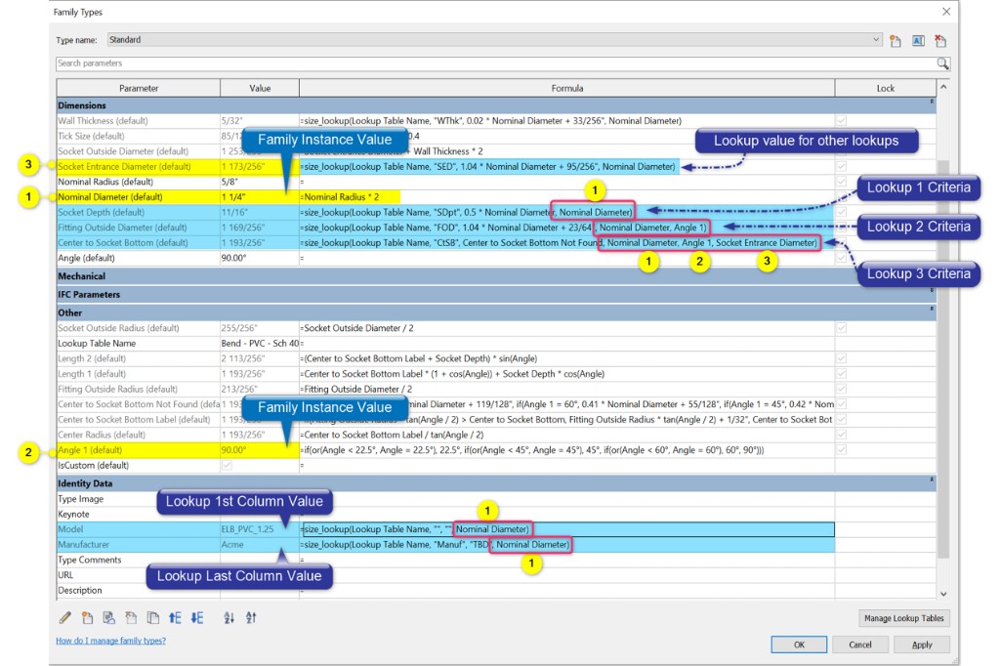This screenshot has width=1000, height=666.
Task: Click the Value column header
Action: coord(260,88)
